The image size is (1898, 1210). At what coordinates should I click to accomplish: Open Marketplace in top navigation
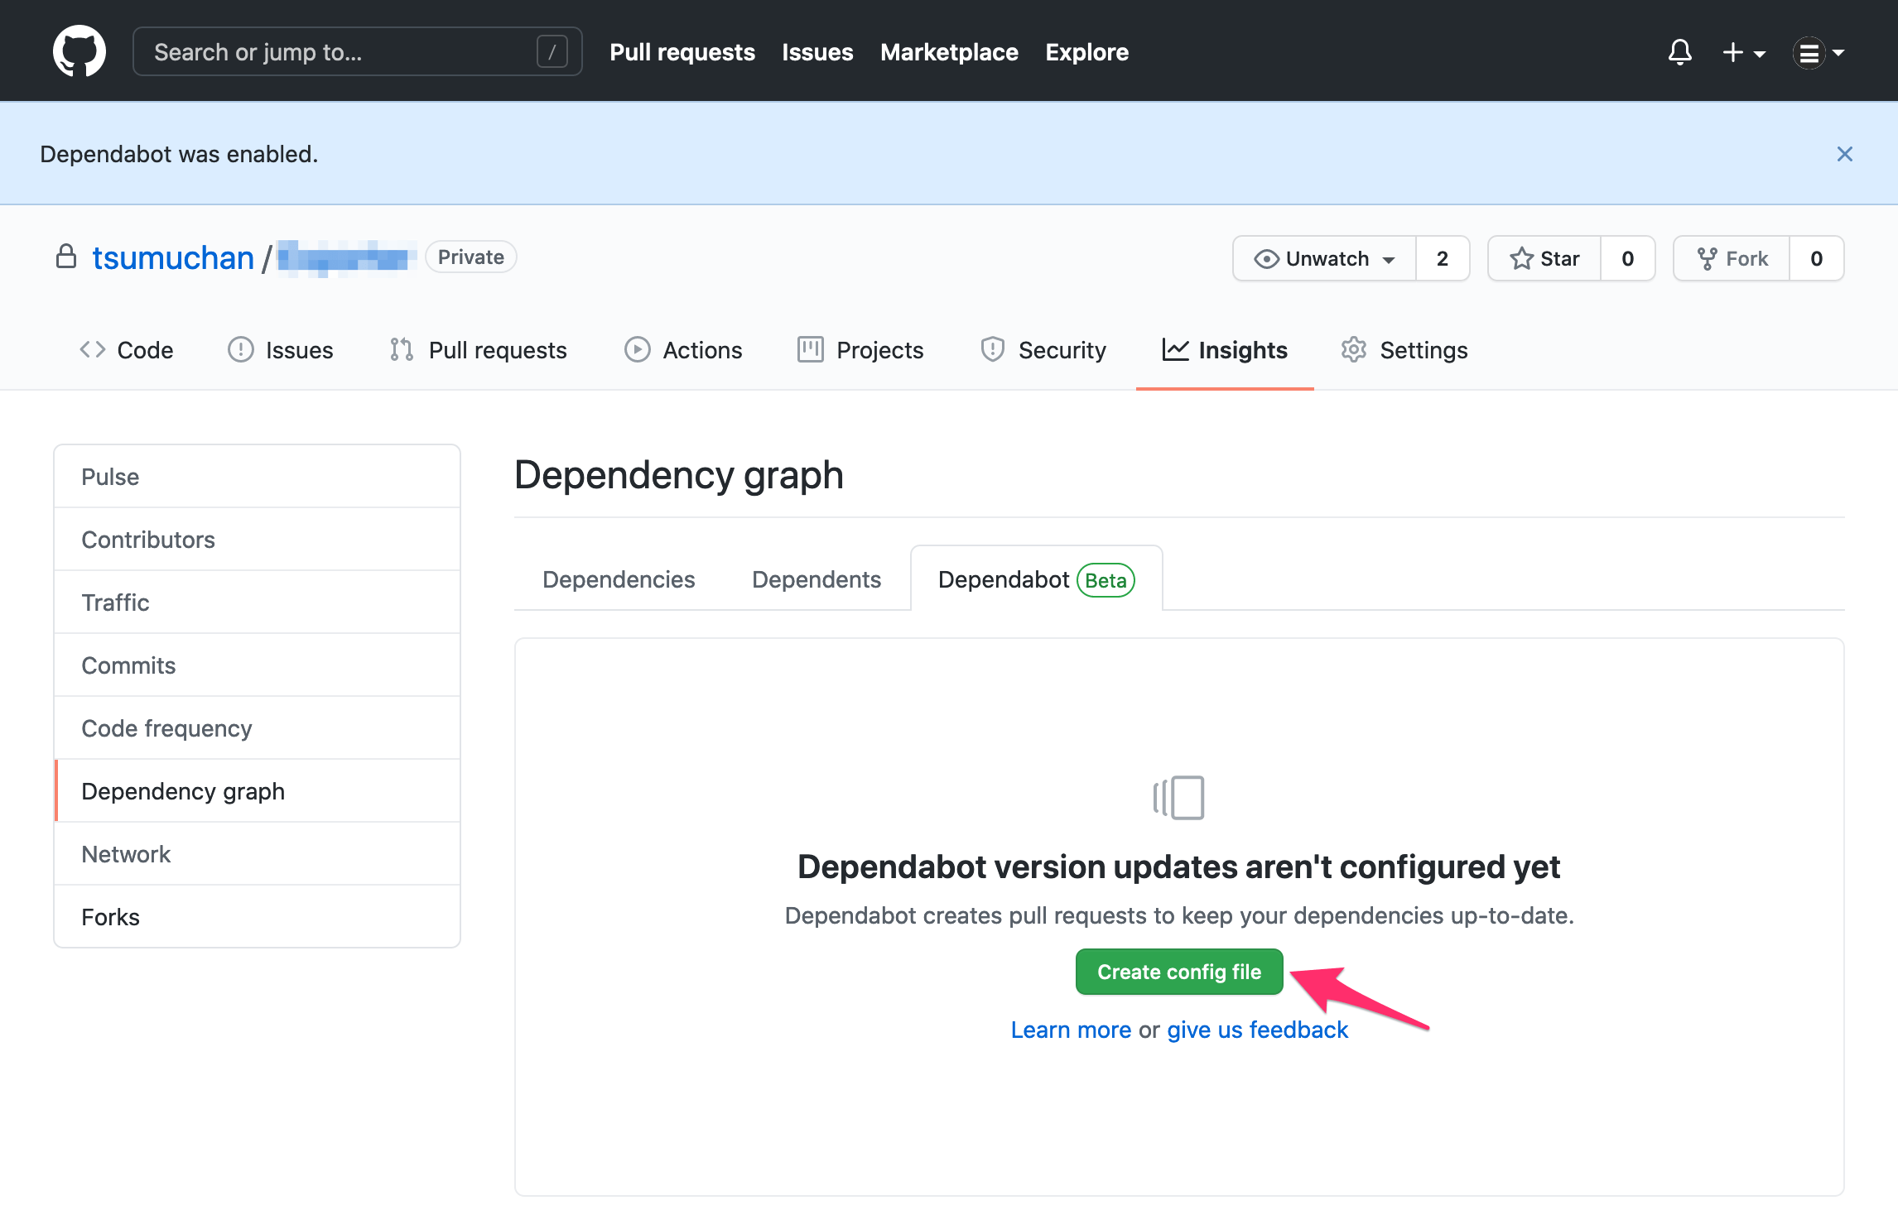coord(949,52)
